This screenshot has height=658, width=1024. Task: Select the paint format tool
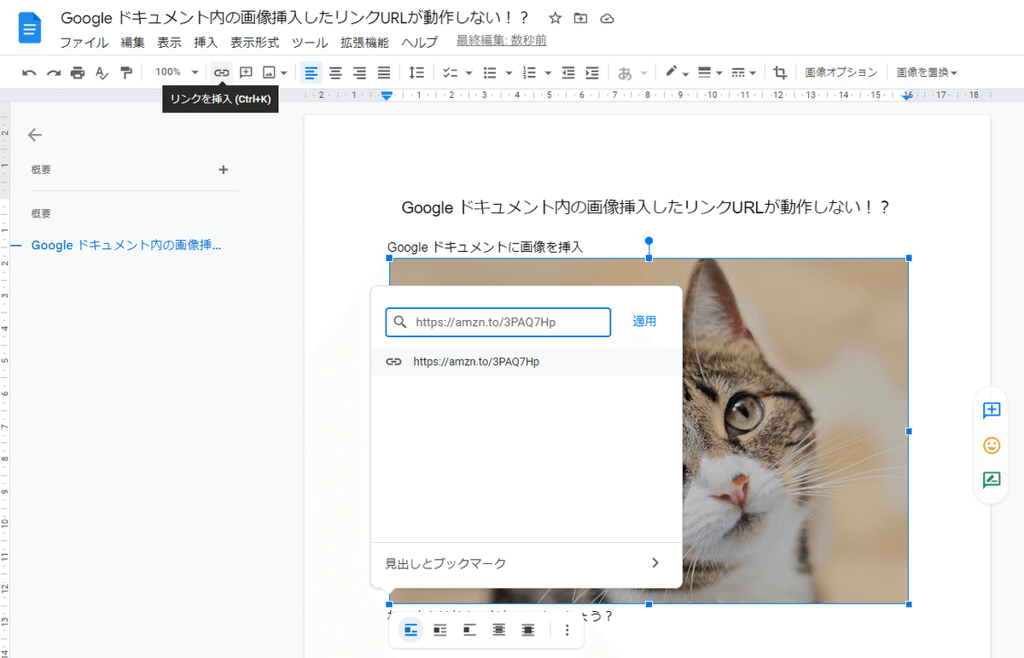(x=125, y=72)
